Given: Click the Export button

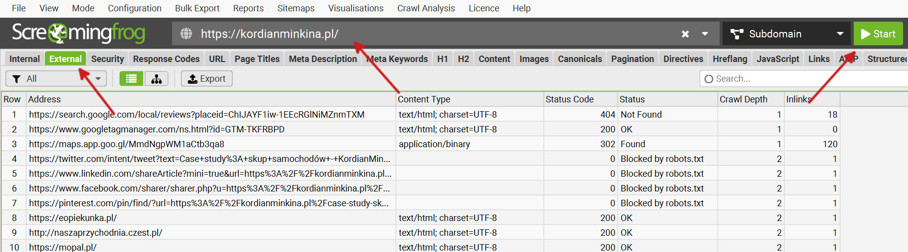Looking at the screenshot, I should (207, 79).
